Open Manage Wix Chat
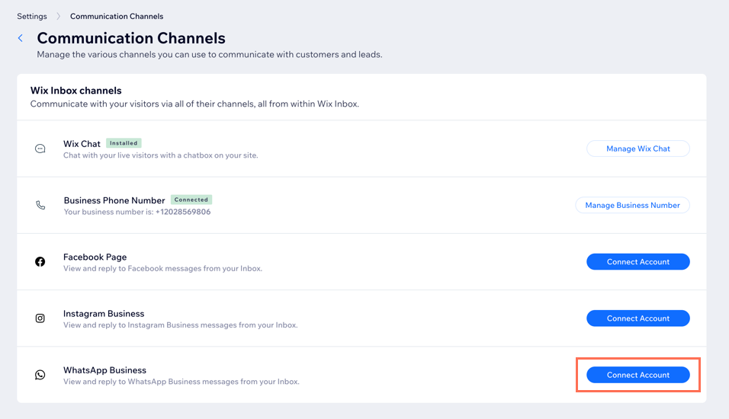This screenshot has width=729, height=419. (637, 149)
